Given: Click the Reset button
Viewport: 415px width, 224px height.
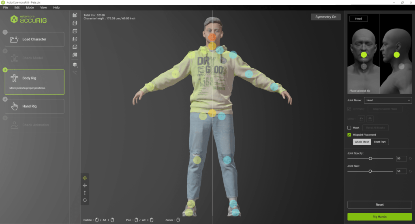Looking at the screenshot, I should 379,205.
